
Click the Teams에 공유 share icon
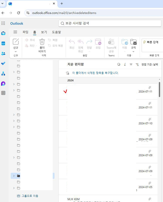pyautogui.click(x=111, y=42)
